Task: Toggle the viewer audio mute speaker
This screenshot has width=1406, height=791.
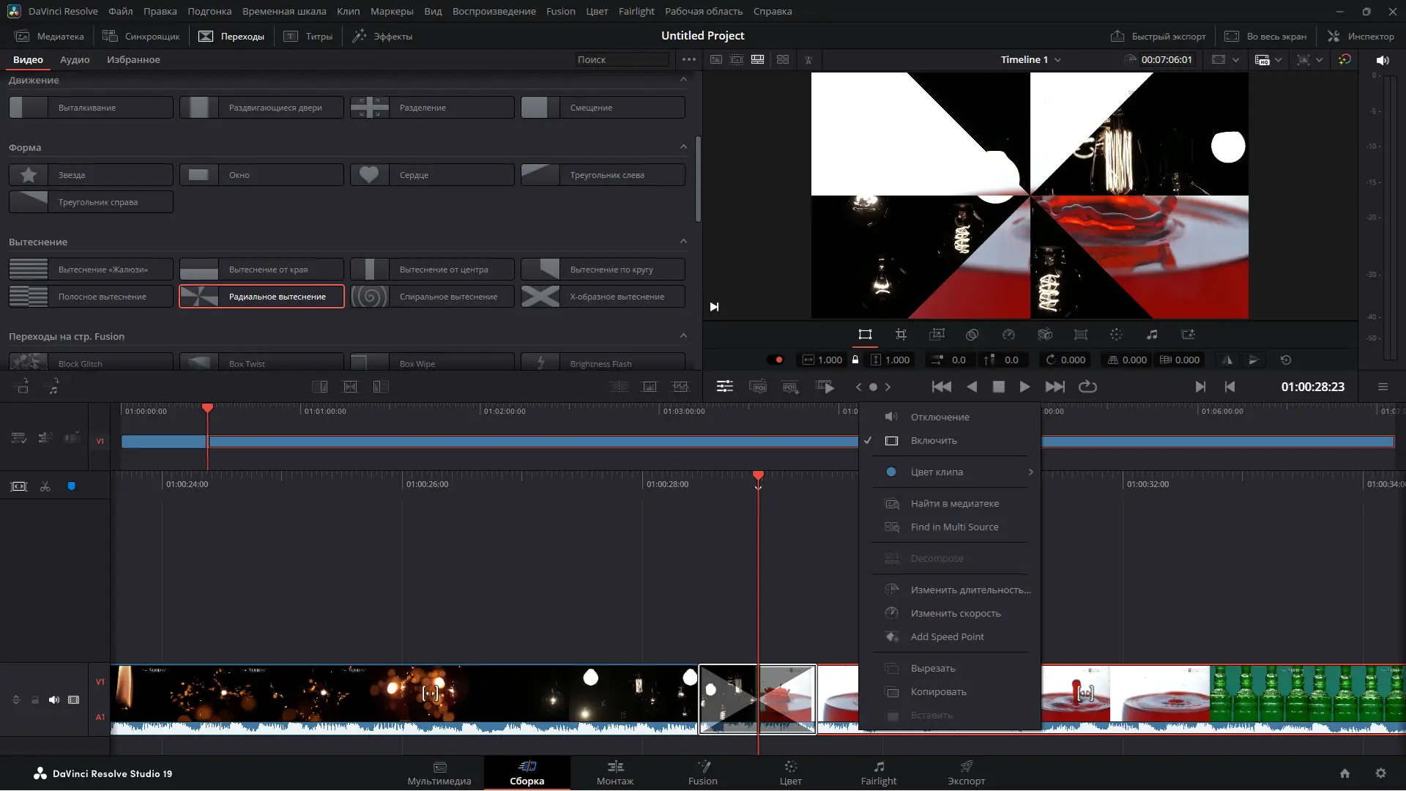Action: pos(1382,60)
